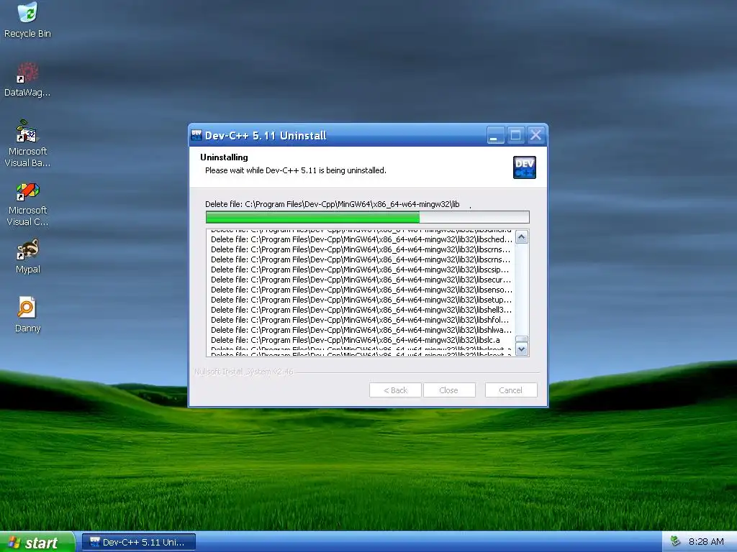Select the DataWag desktop shortcut
Screen dimensions: 737x552
27,80
